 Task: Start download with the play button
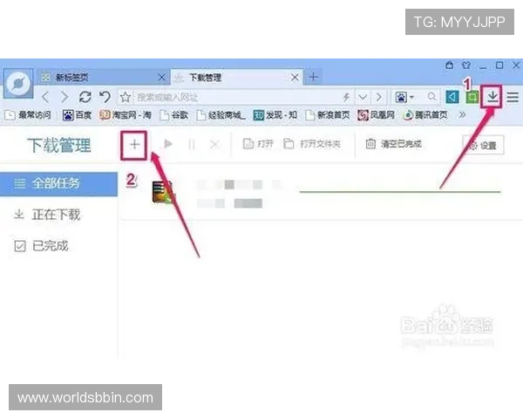(168, 144)
